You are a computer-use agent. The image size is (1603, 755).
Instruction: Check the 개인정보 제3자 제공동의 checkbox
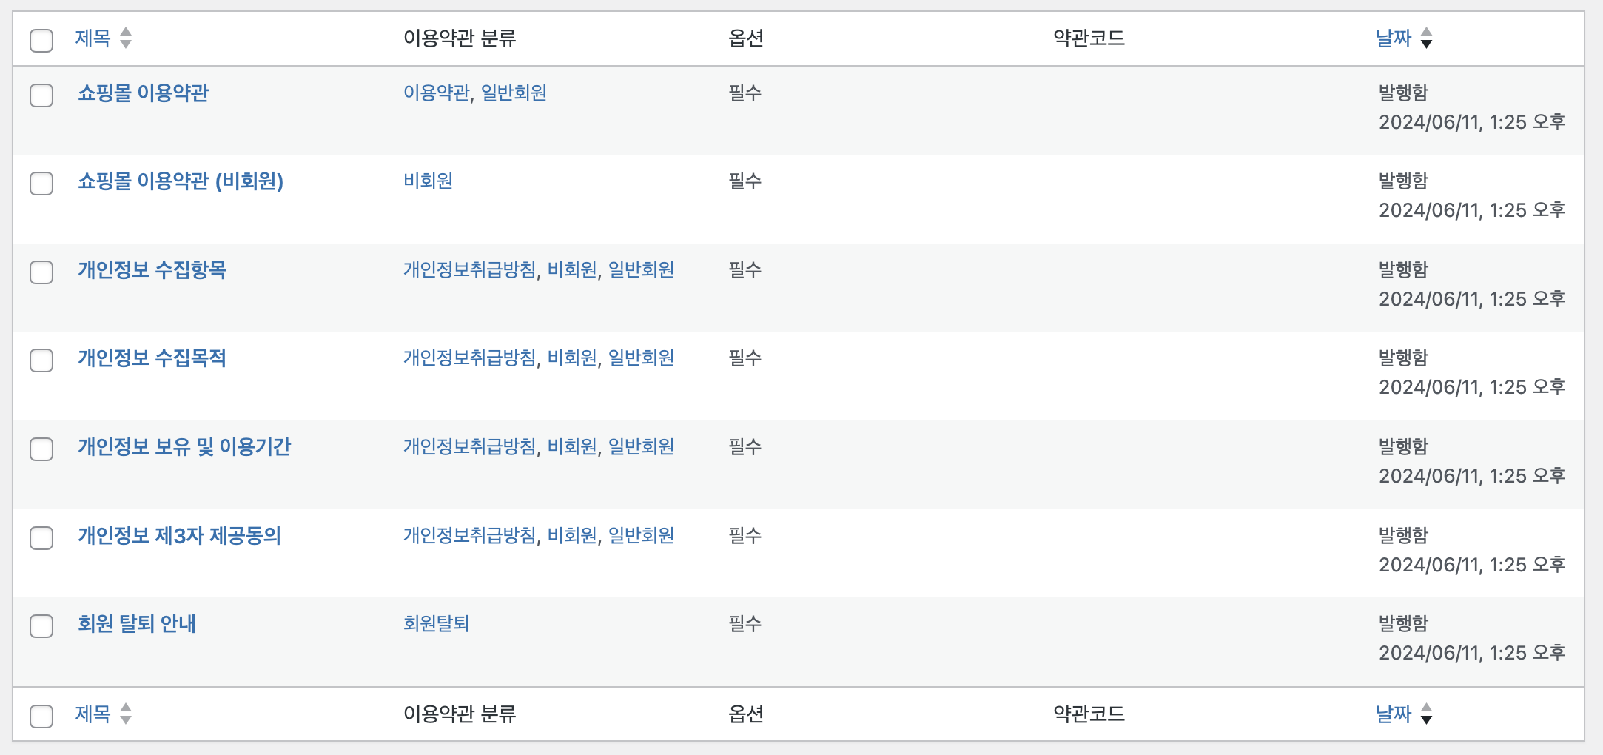41,538
